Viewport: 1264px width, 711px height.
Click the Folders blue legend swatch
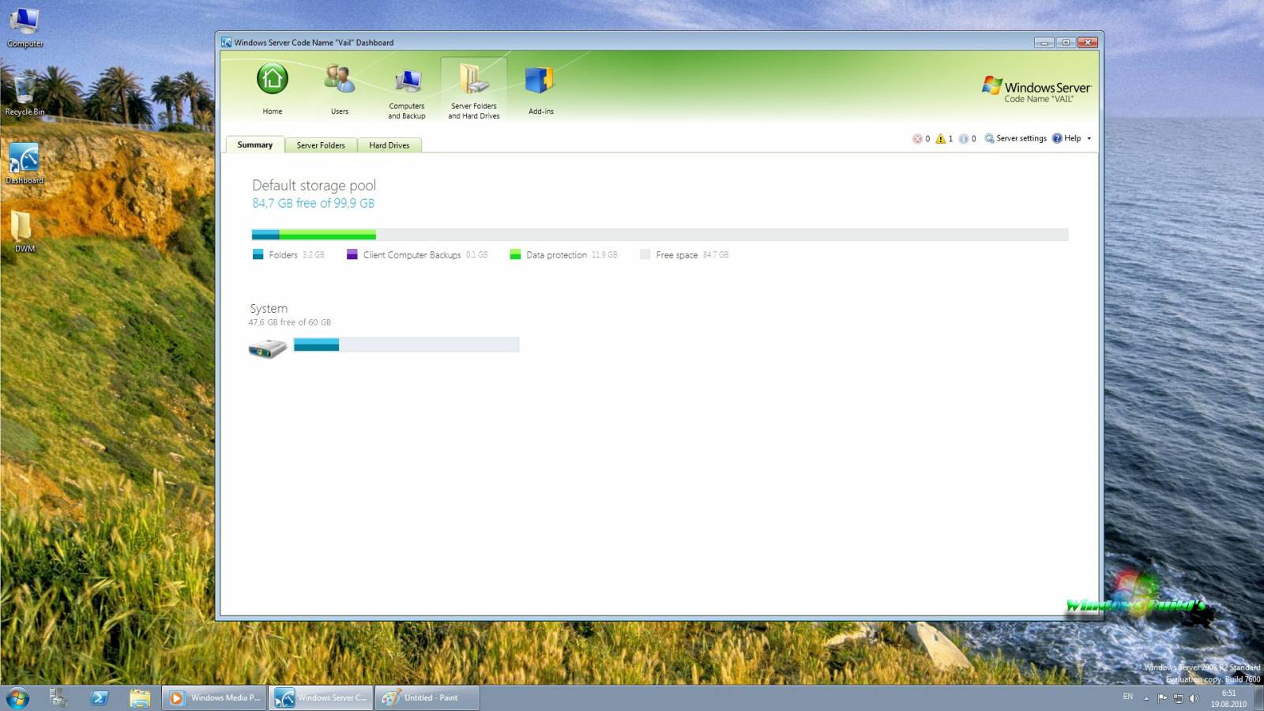(x=258, y=254)
